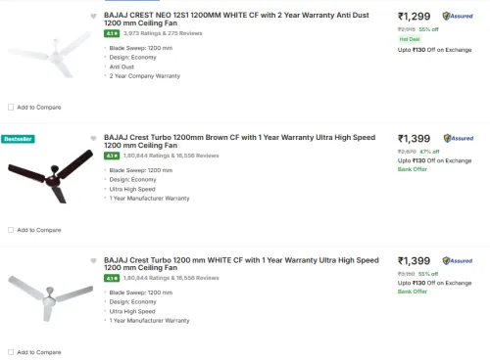Click heart icon for Crest Turbo Brown fan
The width and height of the screenshot is (490, 360).
[x=93, y=139]
